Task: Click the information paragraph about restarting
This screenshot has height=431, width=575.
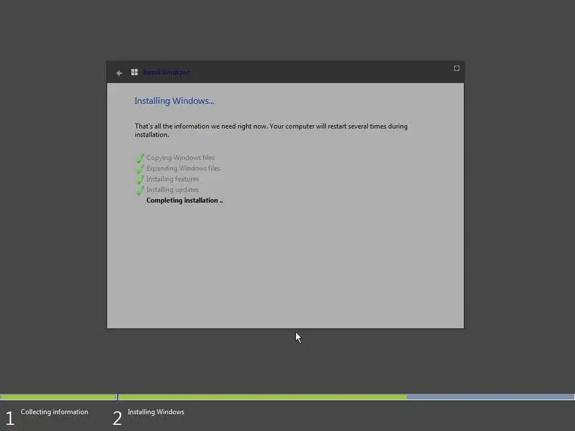Action: tap(271, 130)
